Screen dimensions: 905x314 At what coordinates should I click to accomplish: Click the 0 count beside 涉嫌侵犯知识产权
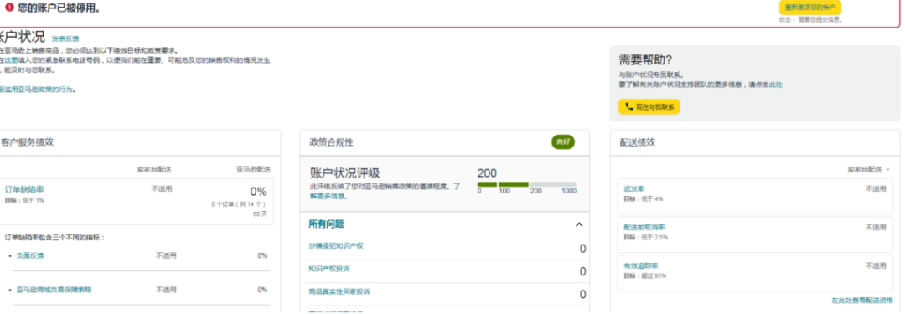click(x=582, y=249)
